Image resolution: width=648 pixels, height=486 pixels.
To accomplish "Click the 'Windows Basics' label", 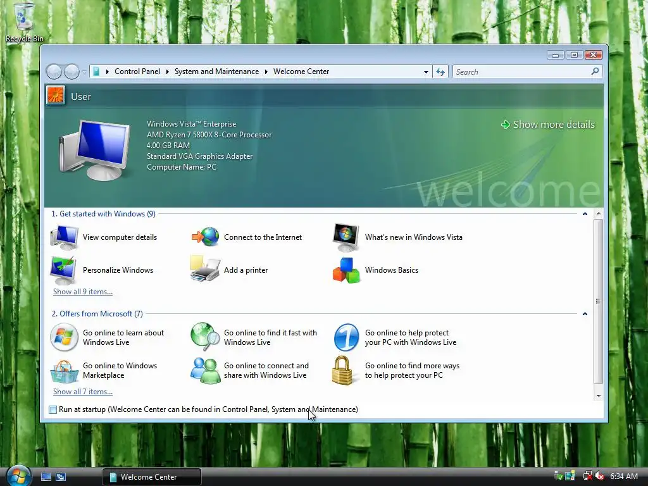I will coord(391,270).
